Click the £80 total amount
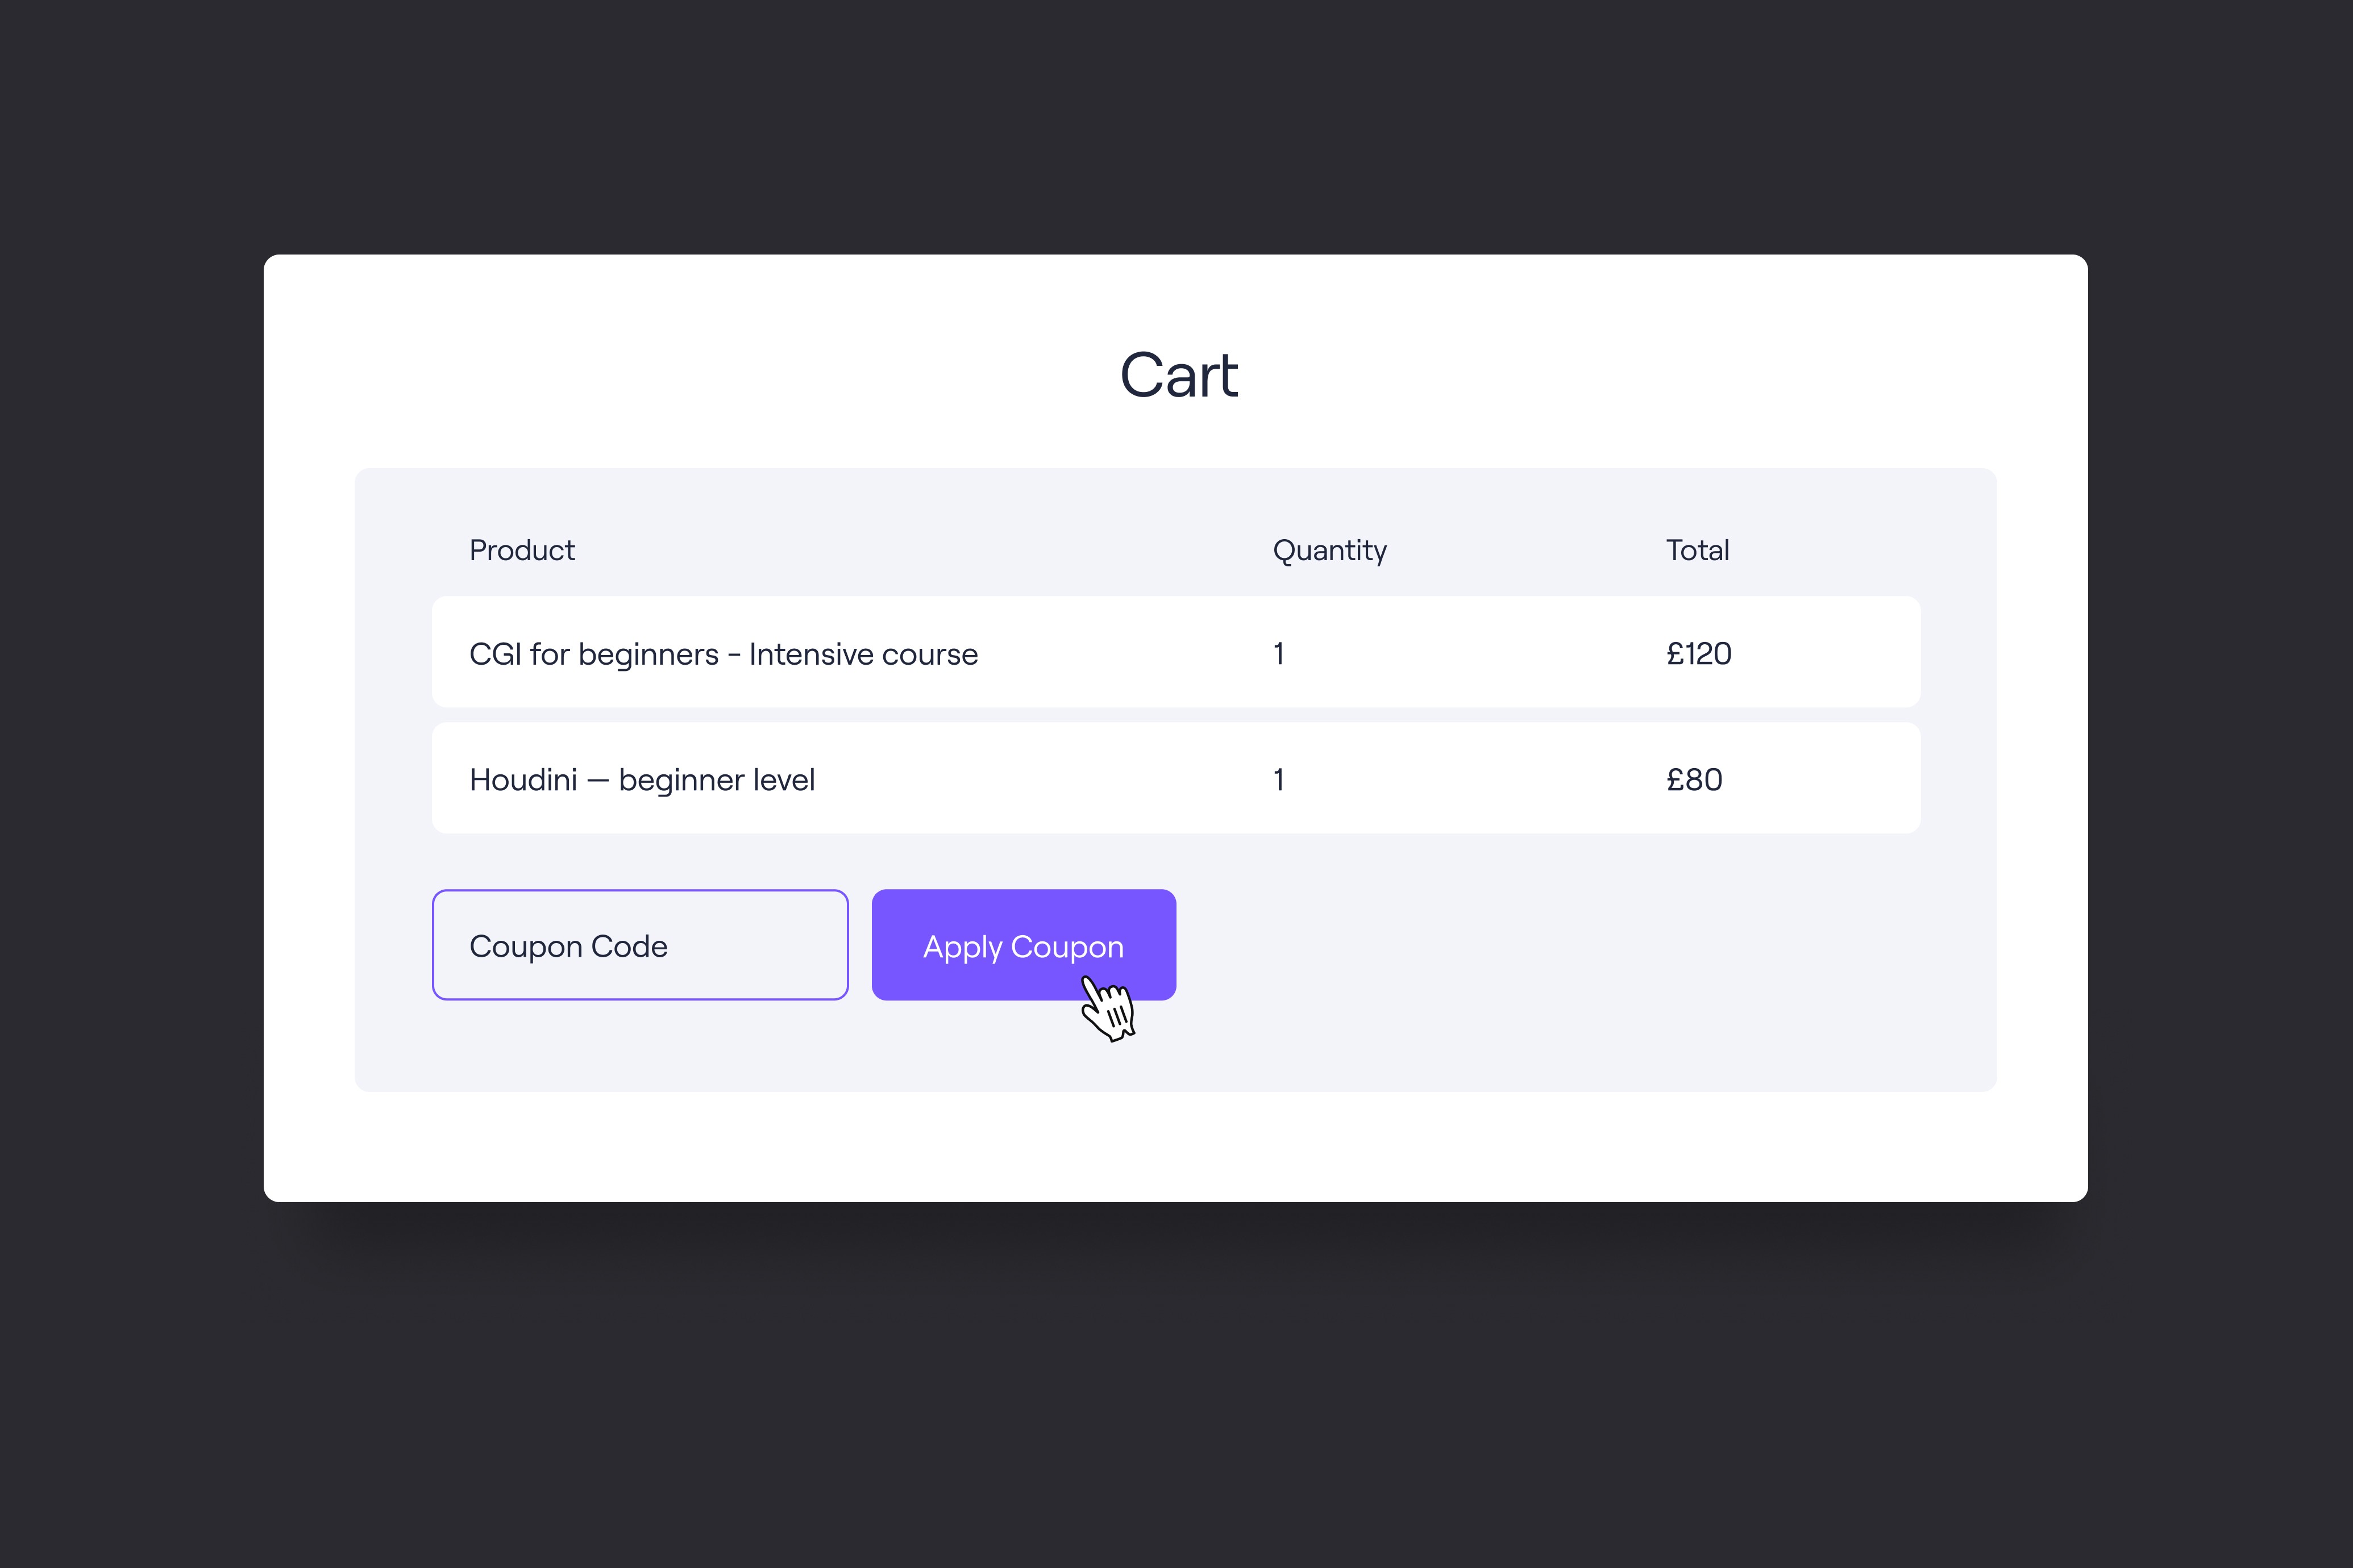2353x1568 pixels. [x=1694, y=780]
